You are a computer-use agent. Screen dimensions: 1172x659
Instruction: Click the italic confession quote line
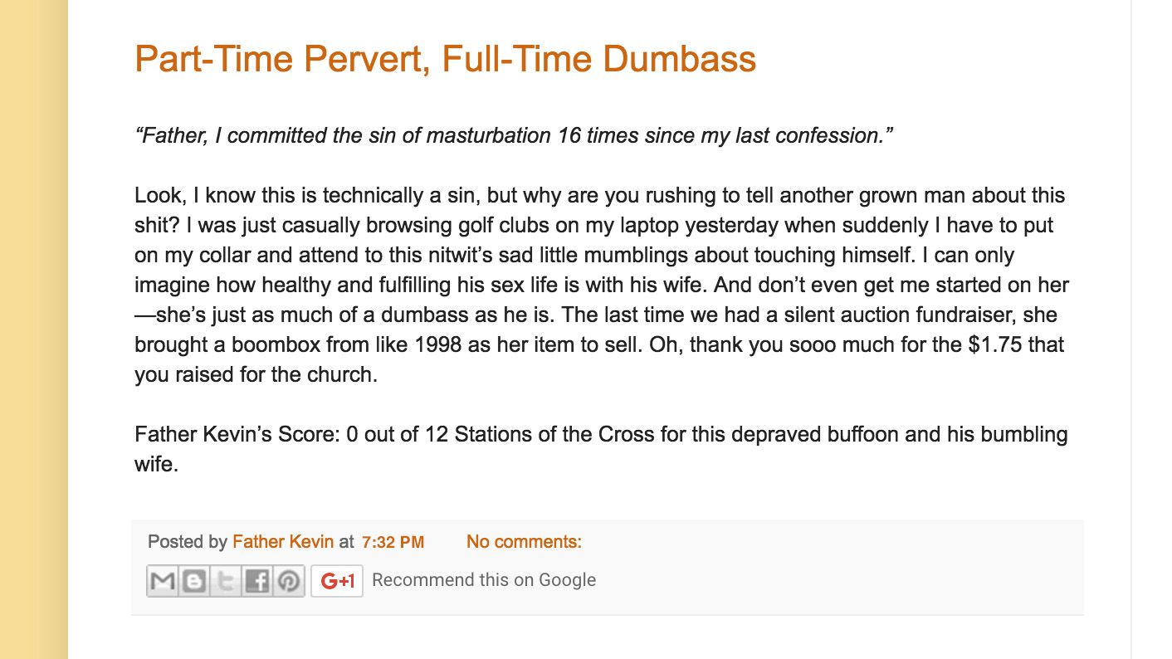pos(514,135)
